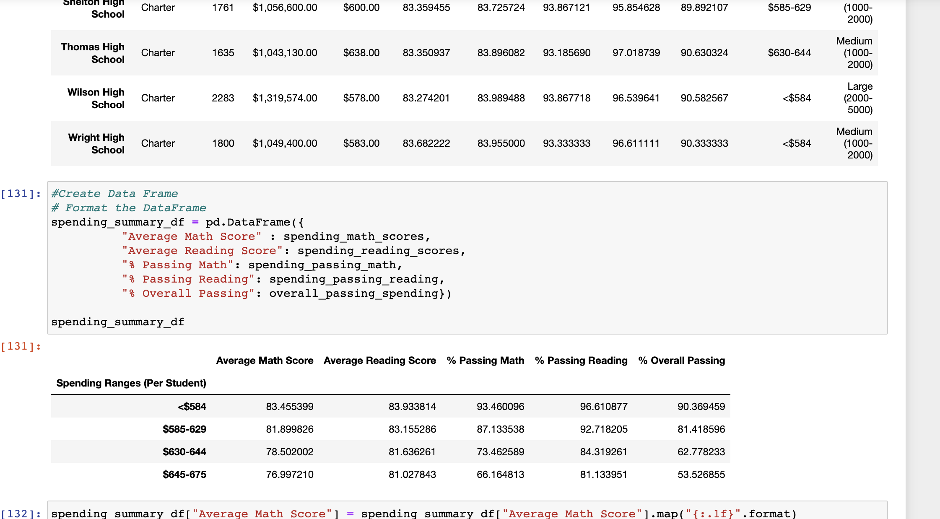
Task: Select the In [131] execution prompt
Action: click(x=21, y=193)
